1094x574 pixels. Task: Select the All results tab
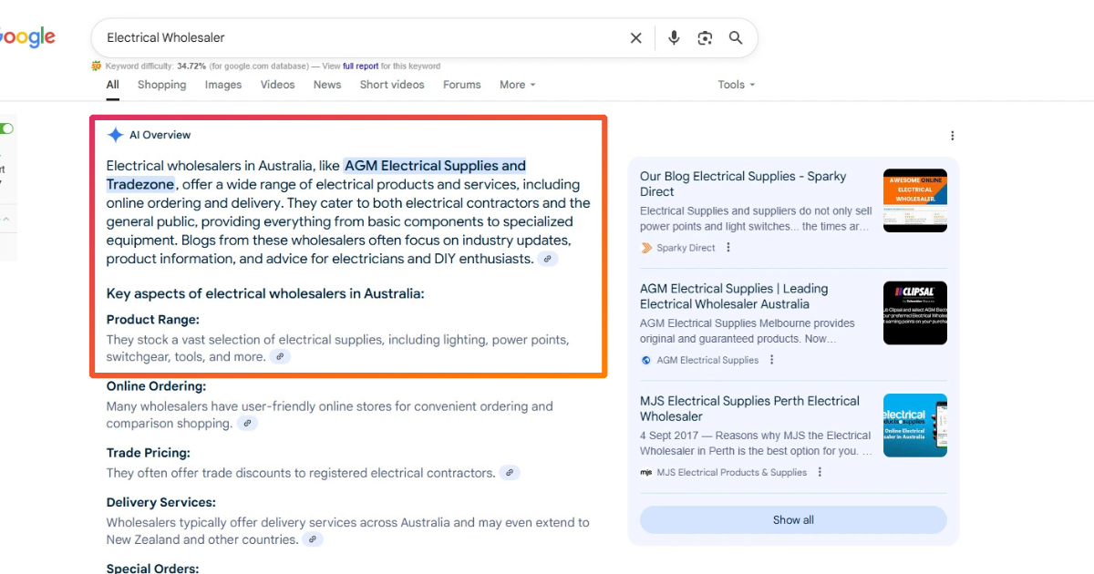[x=112, y=85]
